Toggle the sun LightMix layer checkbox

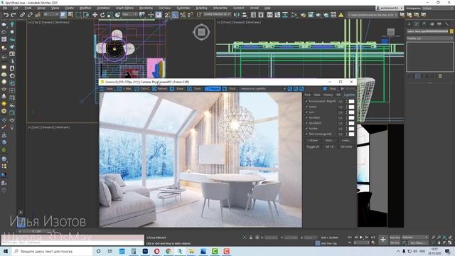point(306,112)
